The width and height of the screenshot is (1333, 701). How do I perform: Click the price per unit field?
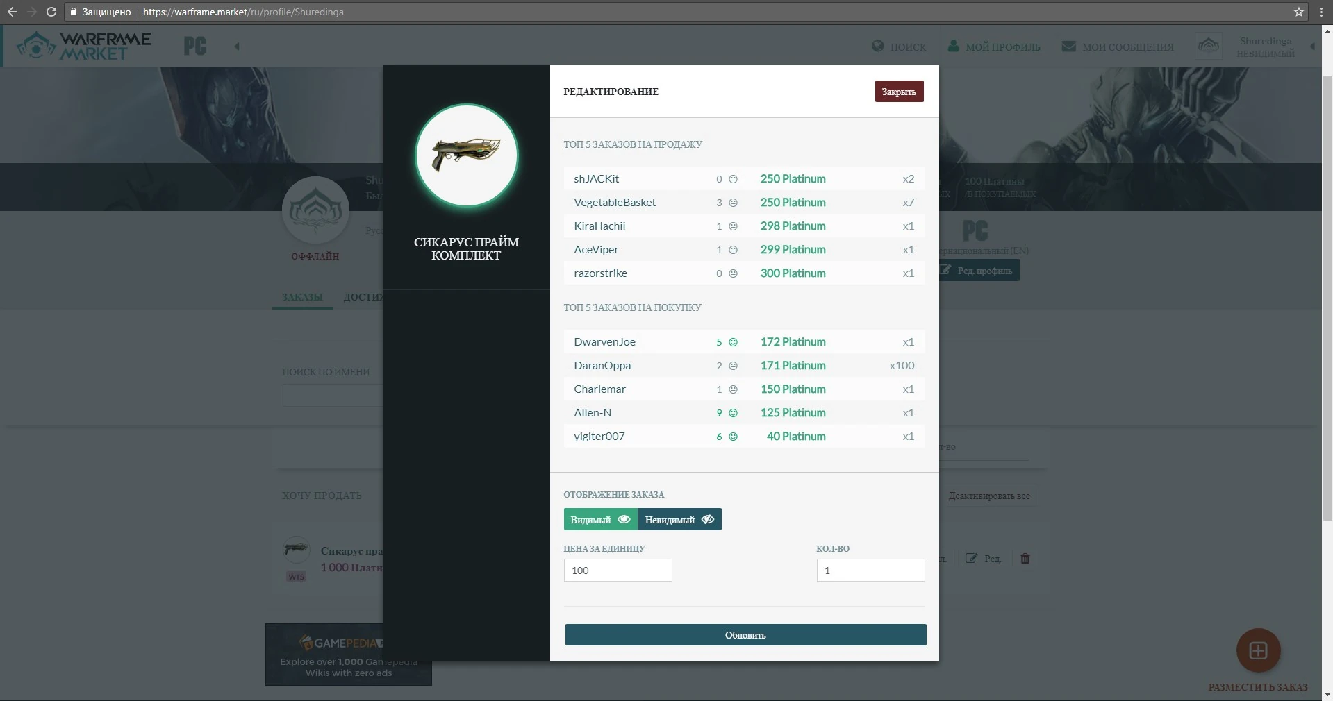click(x=618, y=571)
